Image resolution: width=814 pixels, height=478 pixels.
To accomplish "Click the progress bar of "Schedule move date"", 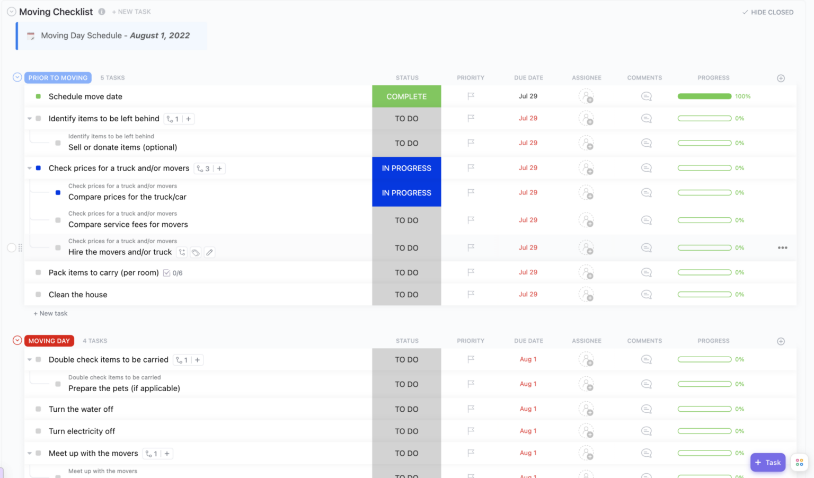I will (x=704, y=96).
